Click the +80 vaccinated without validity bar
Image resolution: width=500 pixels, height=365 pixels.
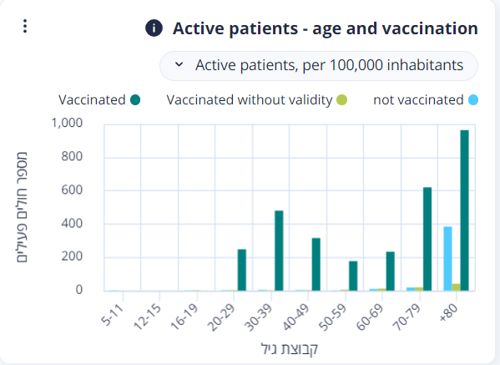[x=456, y=287]
